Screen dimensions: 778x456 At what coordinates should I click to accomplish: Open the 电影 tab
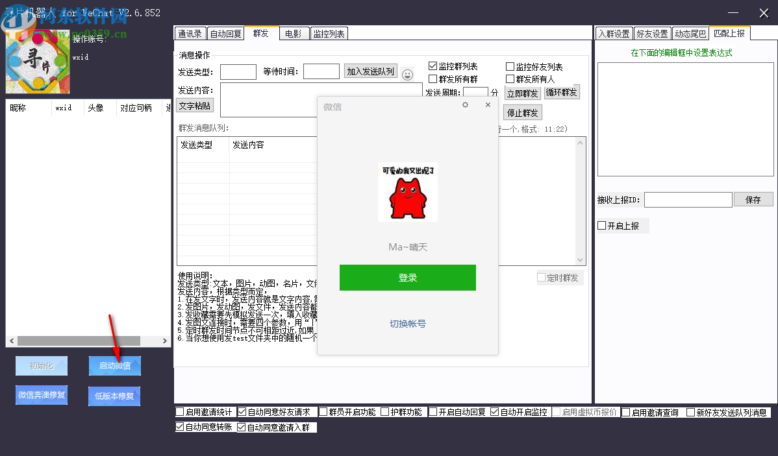pyautogui.click(x=294, y=34)
